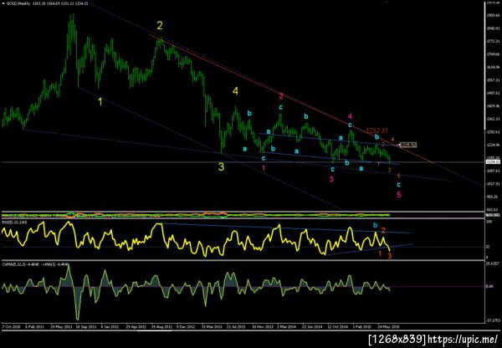
Task: Click the 0.00 level on OsMA scale
Action: tap(489, 287)
